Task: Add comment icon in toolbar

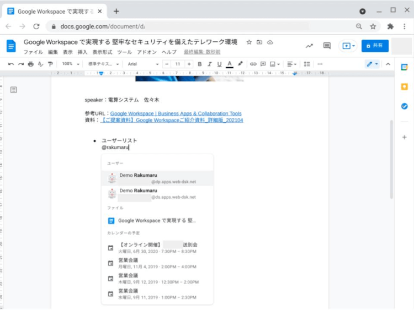Action: point(263,64)
